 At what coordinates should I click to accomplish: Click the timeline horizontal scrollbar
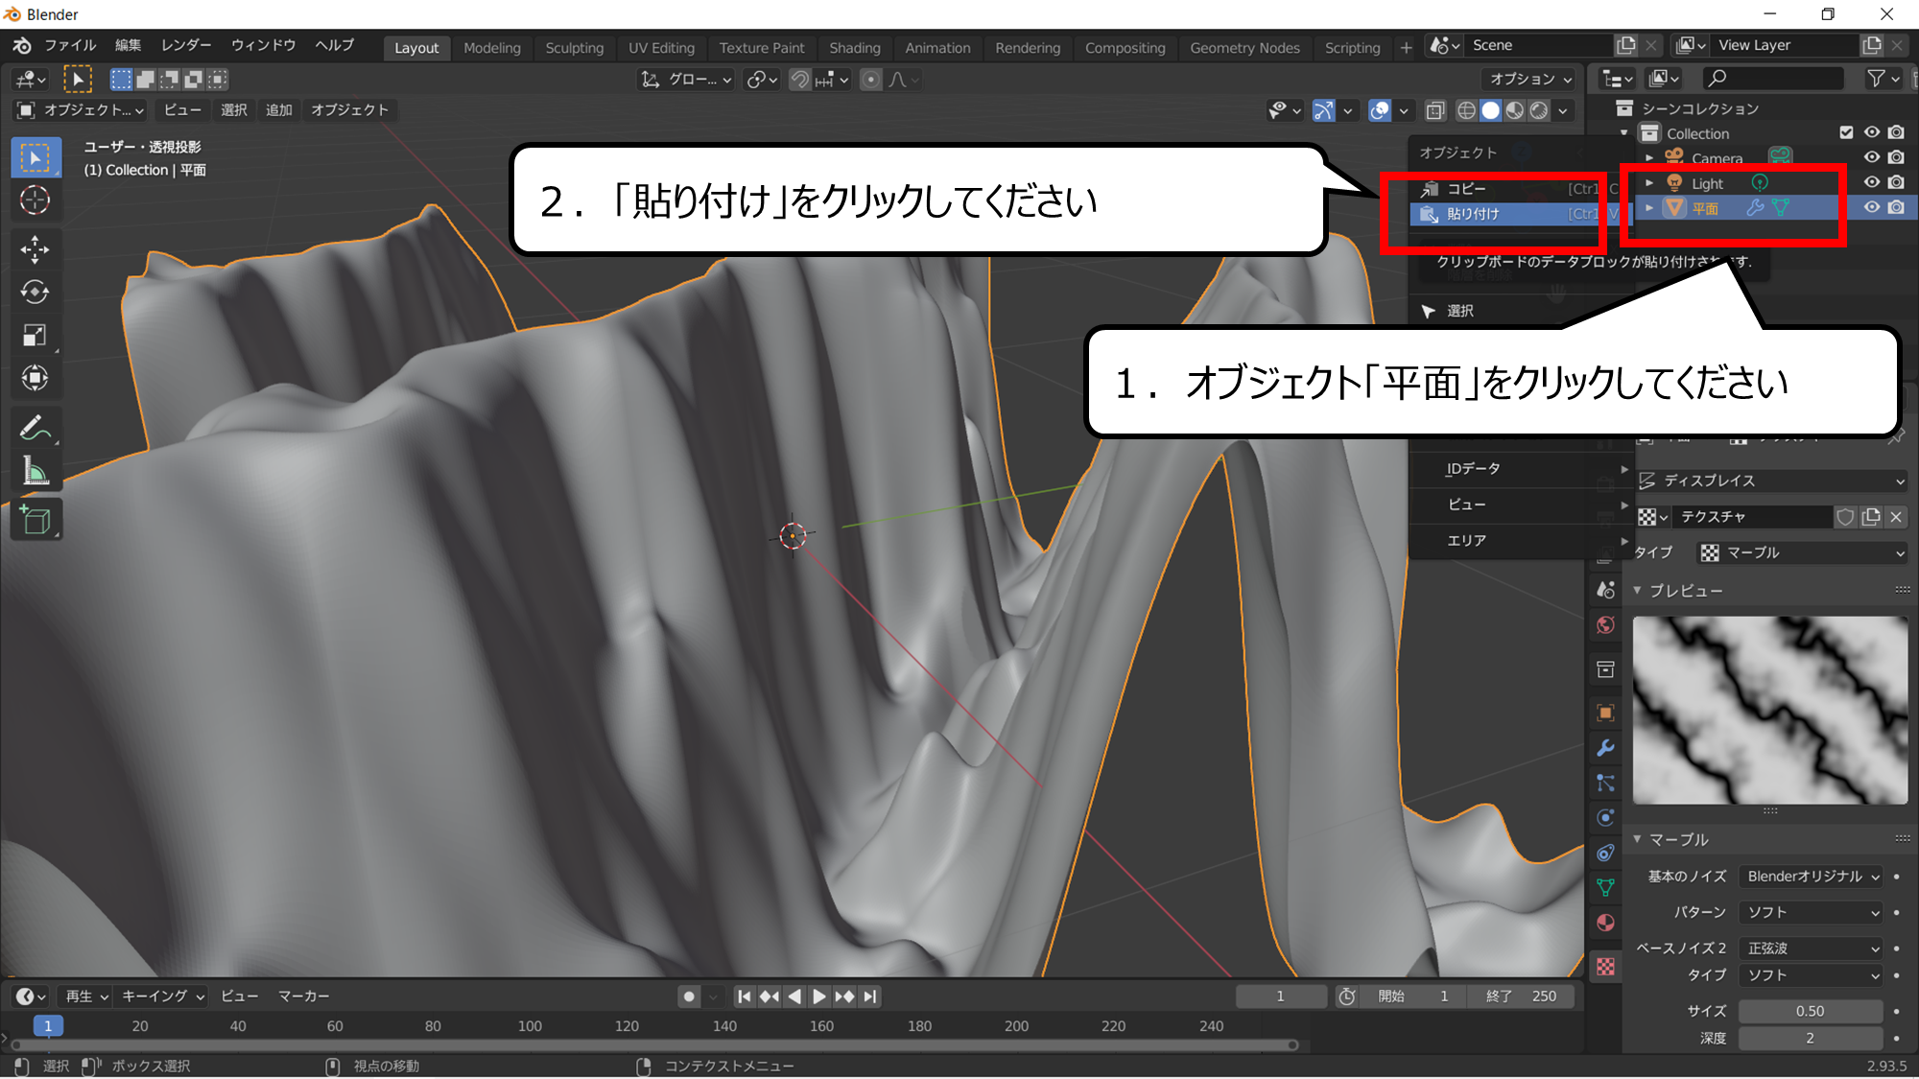pyautogui.click(x=652, y=1044)
